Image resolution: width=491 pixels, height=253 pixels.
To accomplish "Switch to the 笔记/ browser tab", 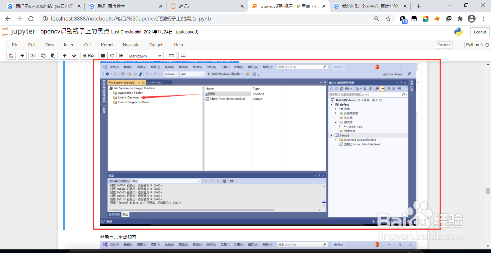I will 207,6.
